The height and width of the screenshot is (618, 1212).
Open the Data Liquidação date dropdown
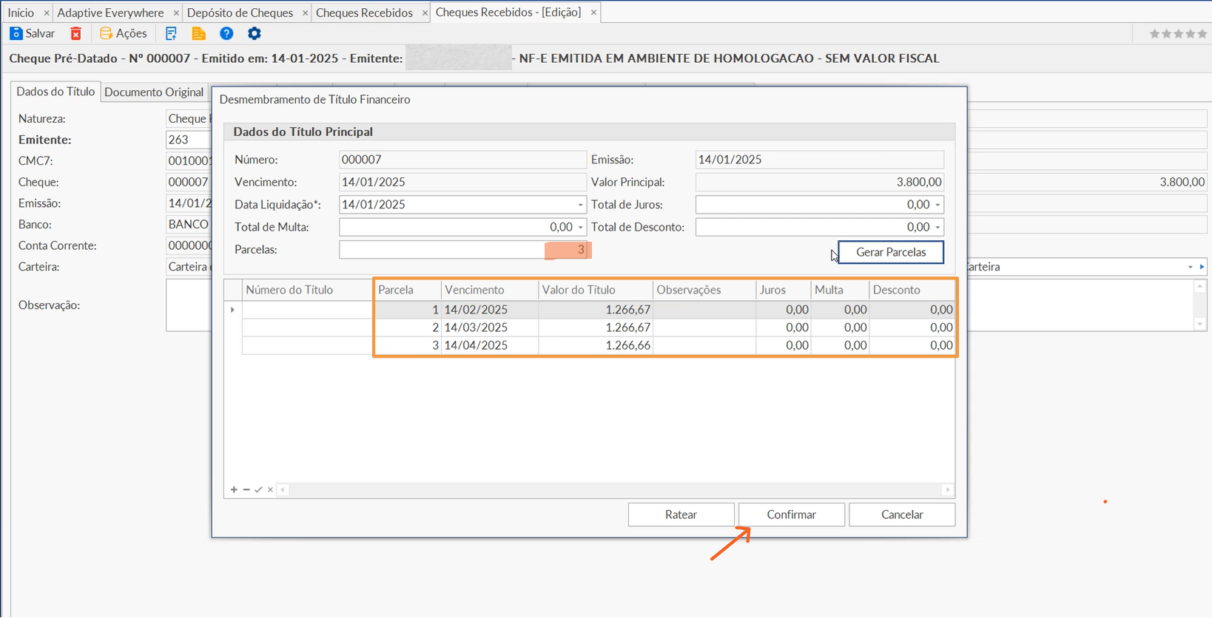pyautogui.click(x=580, y=205)
